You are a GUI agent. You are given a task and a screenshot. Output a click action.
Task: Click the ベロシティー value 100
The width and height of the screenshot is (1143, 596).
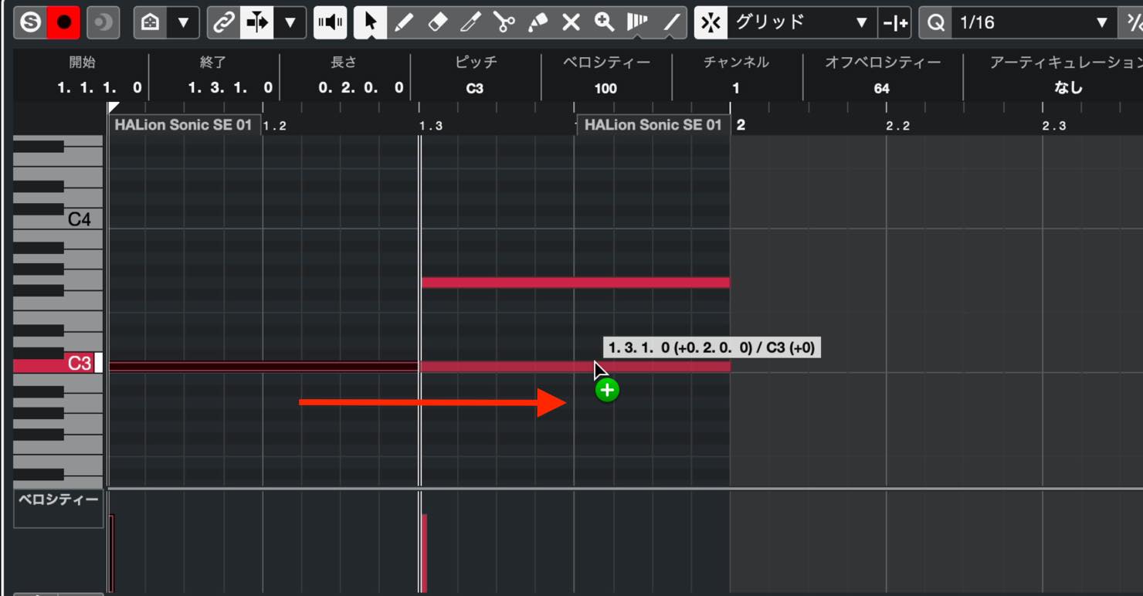coord(605,88)
